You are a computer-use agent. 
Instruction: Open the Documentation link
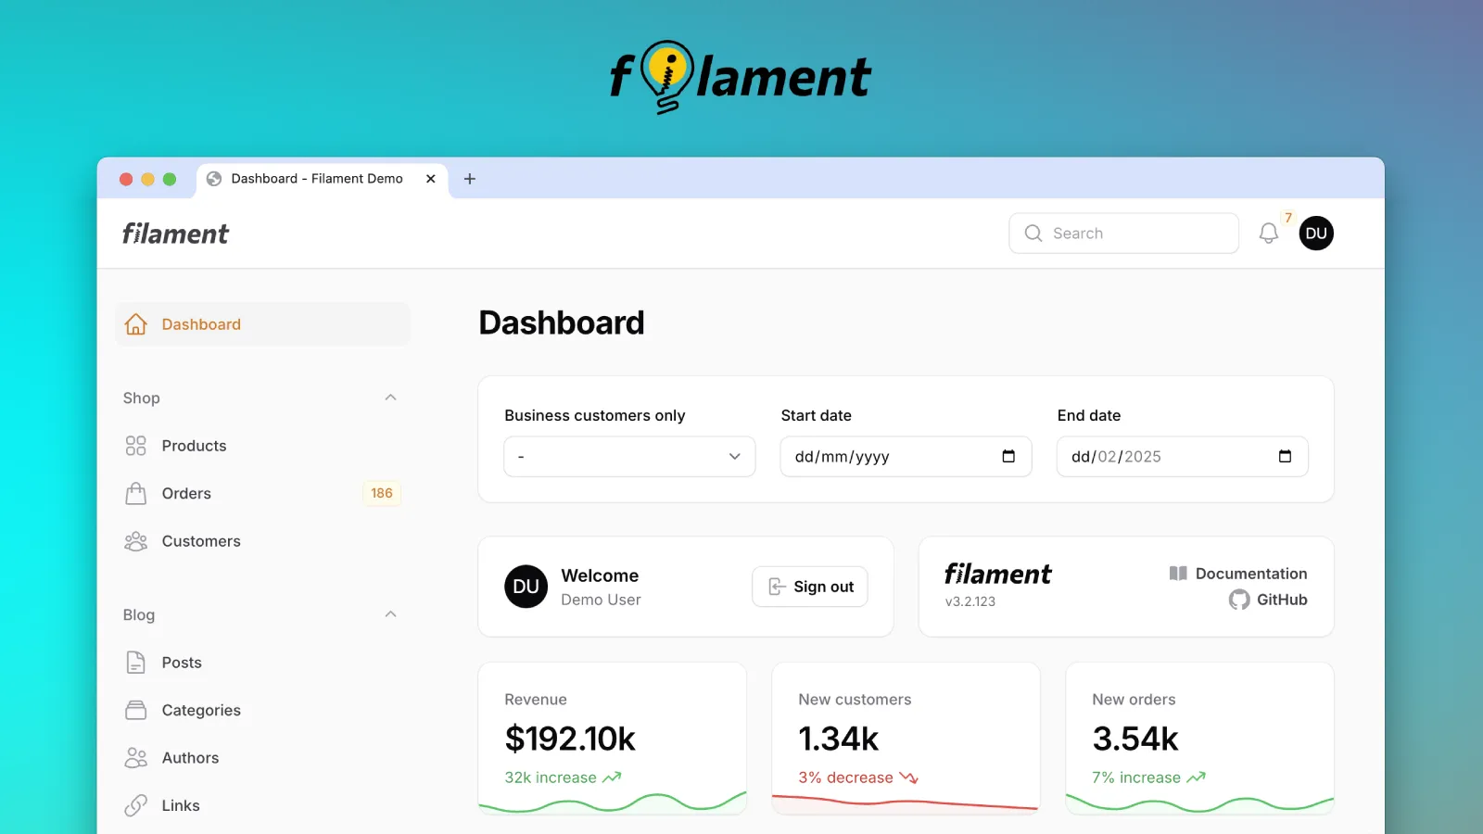point(1250,573)
